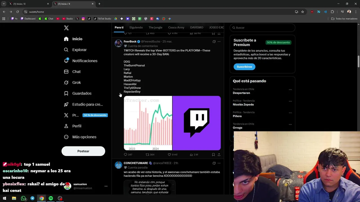Click the Suscribirse premium button
This screenshot has height=202, width=360.
[244, 67]
